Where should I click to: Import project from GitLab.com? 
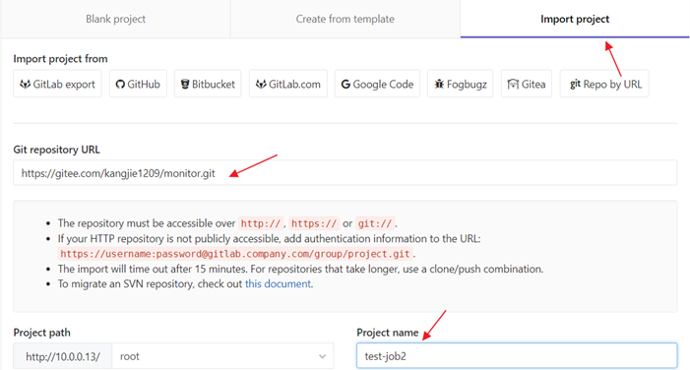[288, 84]
